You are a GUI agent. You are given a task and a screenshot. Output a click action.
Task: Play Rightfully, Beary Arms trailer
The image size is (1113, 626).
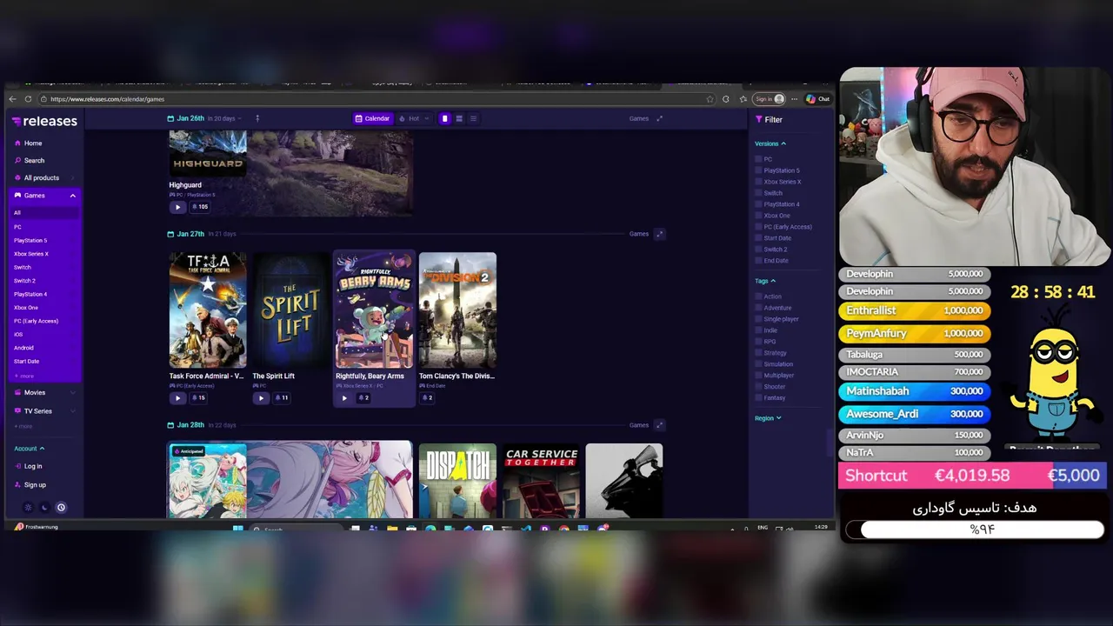click(344, 398)
